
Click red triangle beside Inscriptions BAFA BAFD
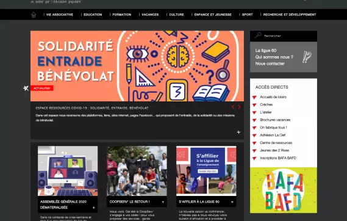pos(254,158)
